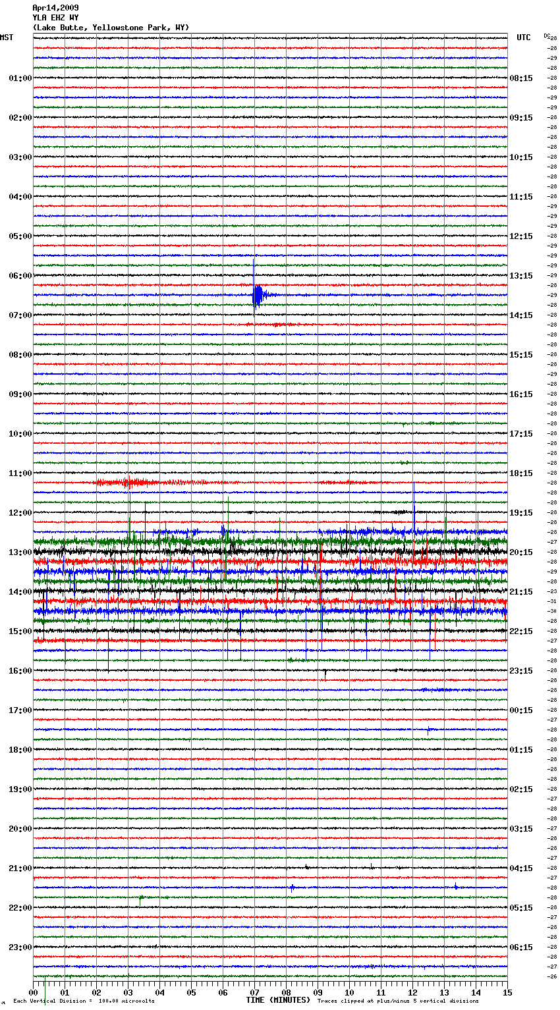
Task: Click the MST timezone header
Action: tap(7, 38)
